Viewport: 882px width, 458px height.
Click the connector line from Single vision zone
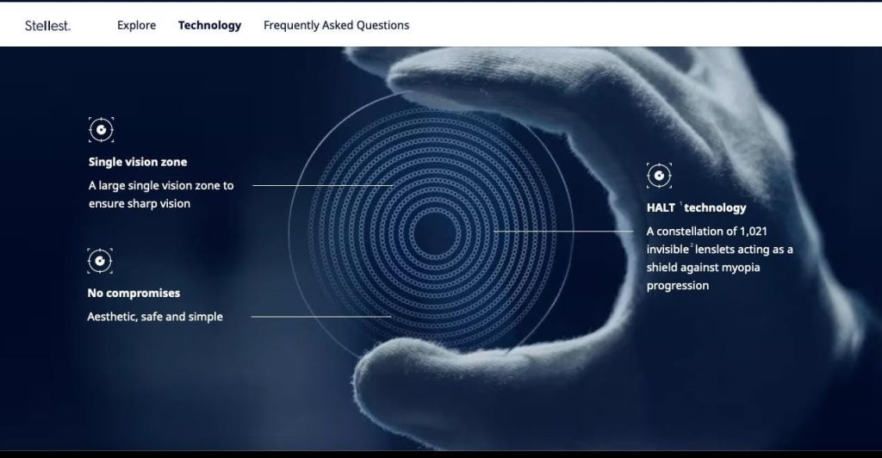coord(323,185)
